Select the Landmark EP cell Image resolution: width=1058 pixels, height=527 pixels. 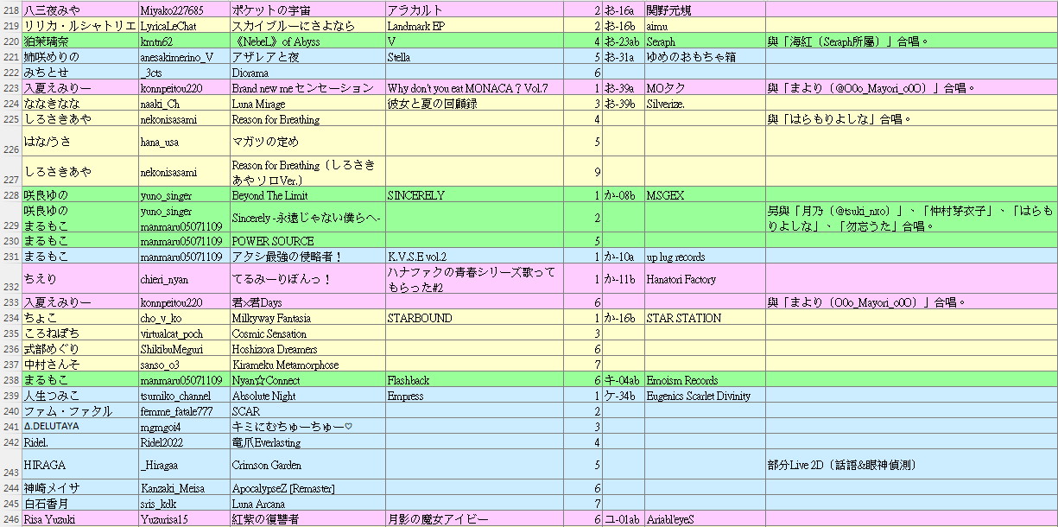pos(474,26)
